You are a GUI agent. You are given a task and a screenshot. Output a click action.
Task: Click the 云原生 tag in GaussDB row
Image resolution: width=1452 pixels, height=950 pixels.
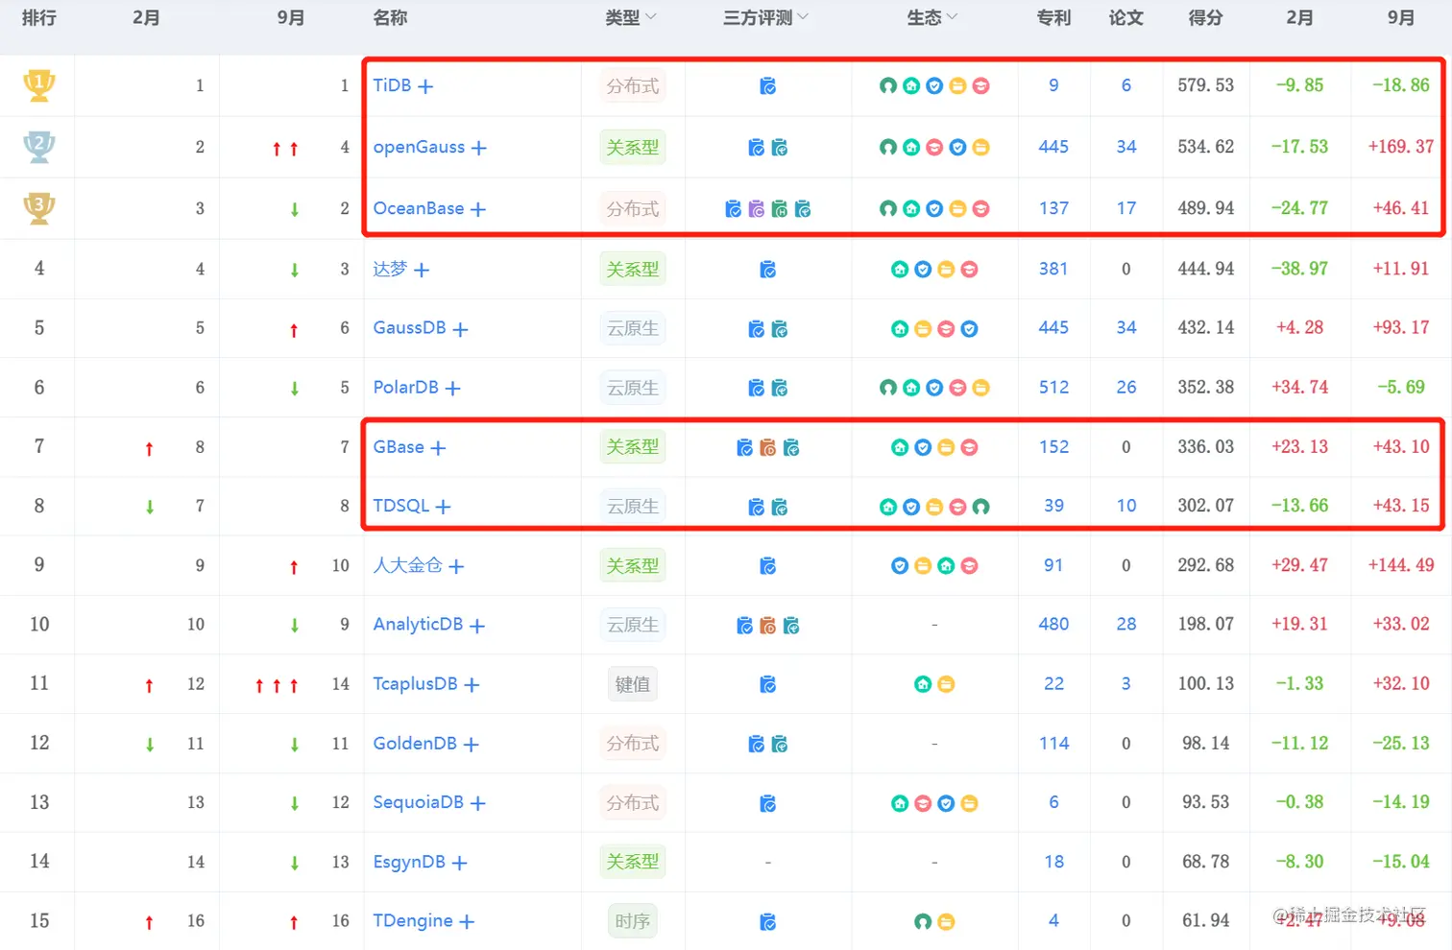(633, 328)
